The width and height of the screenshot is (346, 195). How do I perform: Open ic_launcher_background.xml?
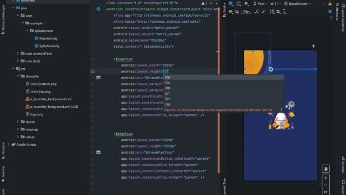tap(48, 99)
